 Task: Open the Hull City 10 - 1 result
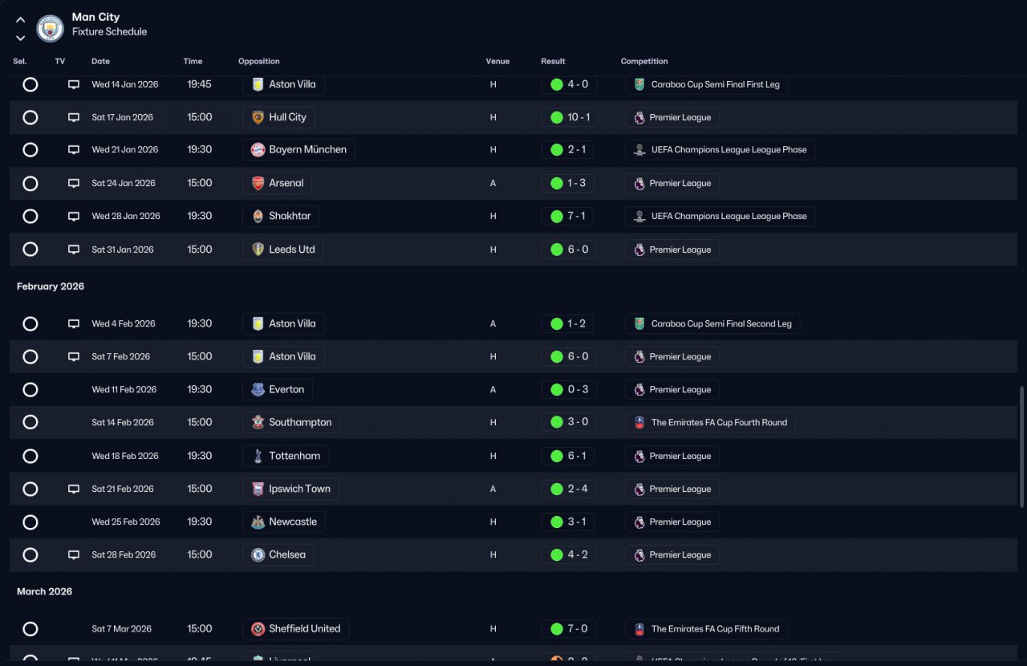click(x=570, y=117)
